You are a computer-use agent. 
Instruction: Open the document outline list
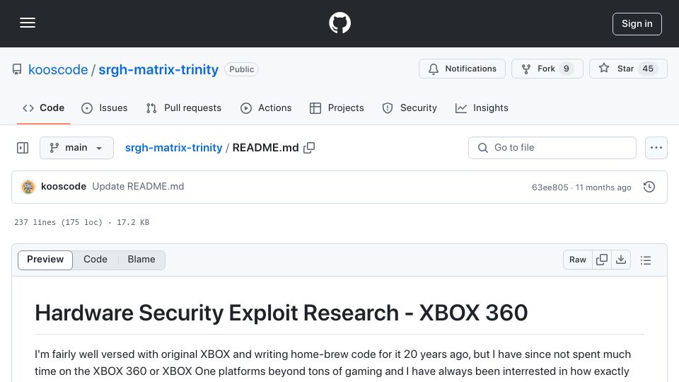click(646, 260)
